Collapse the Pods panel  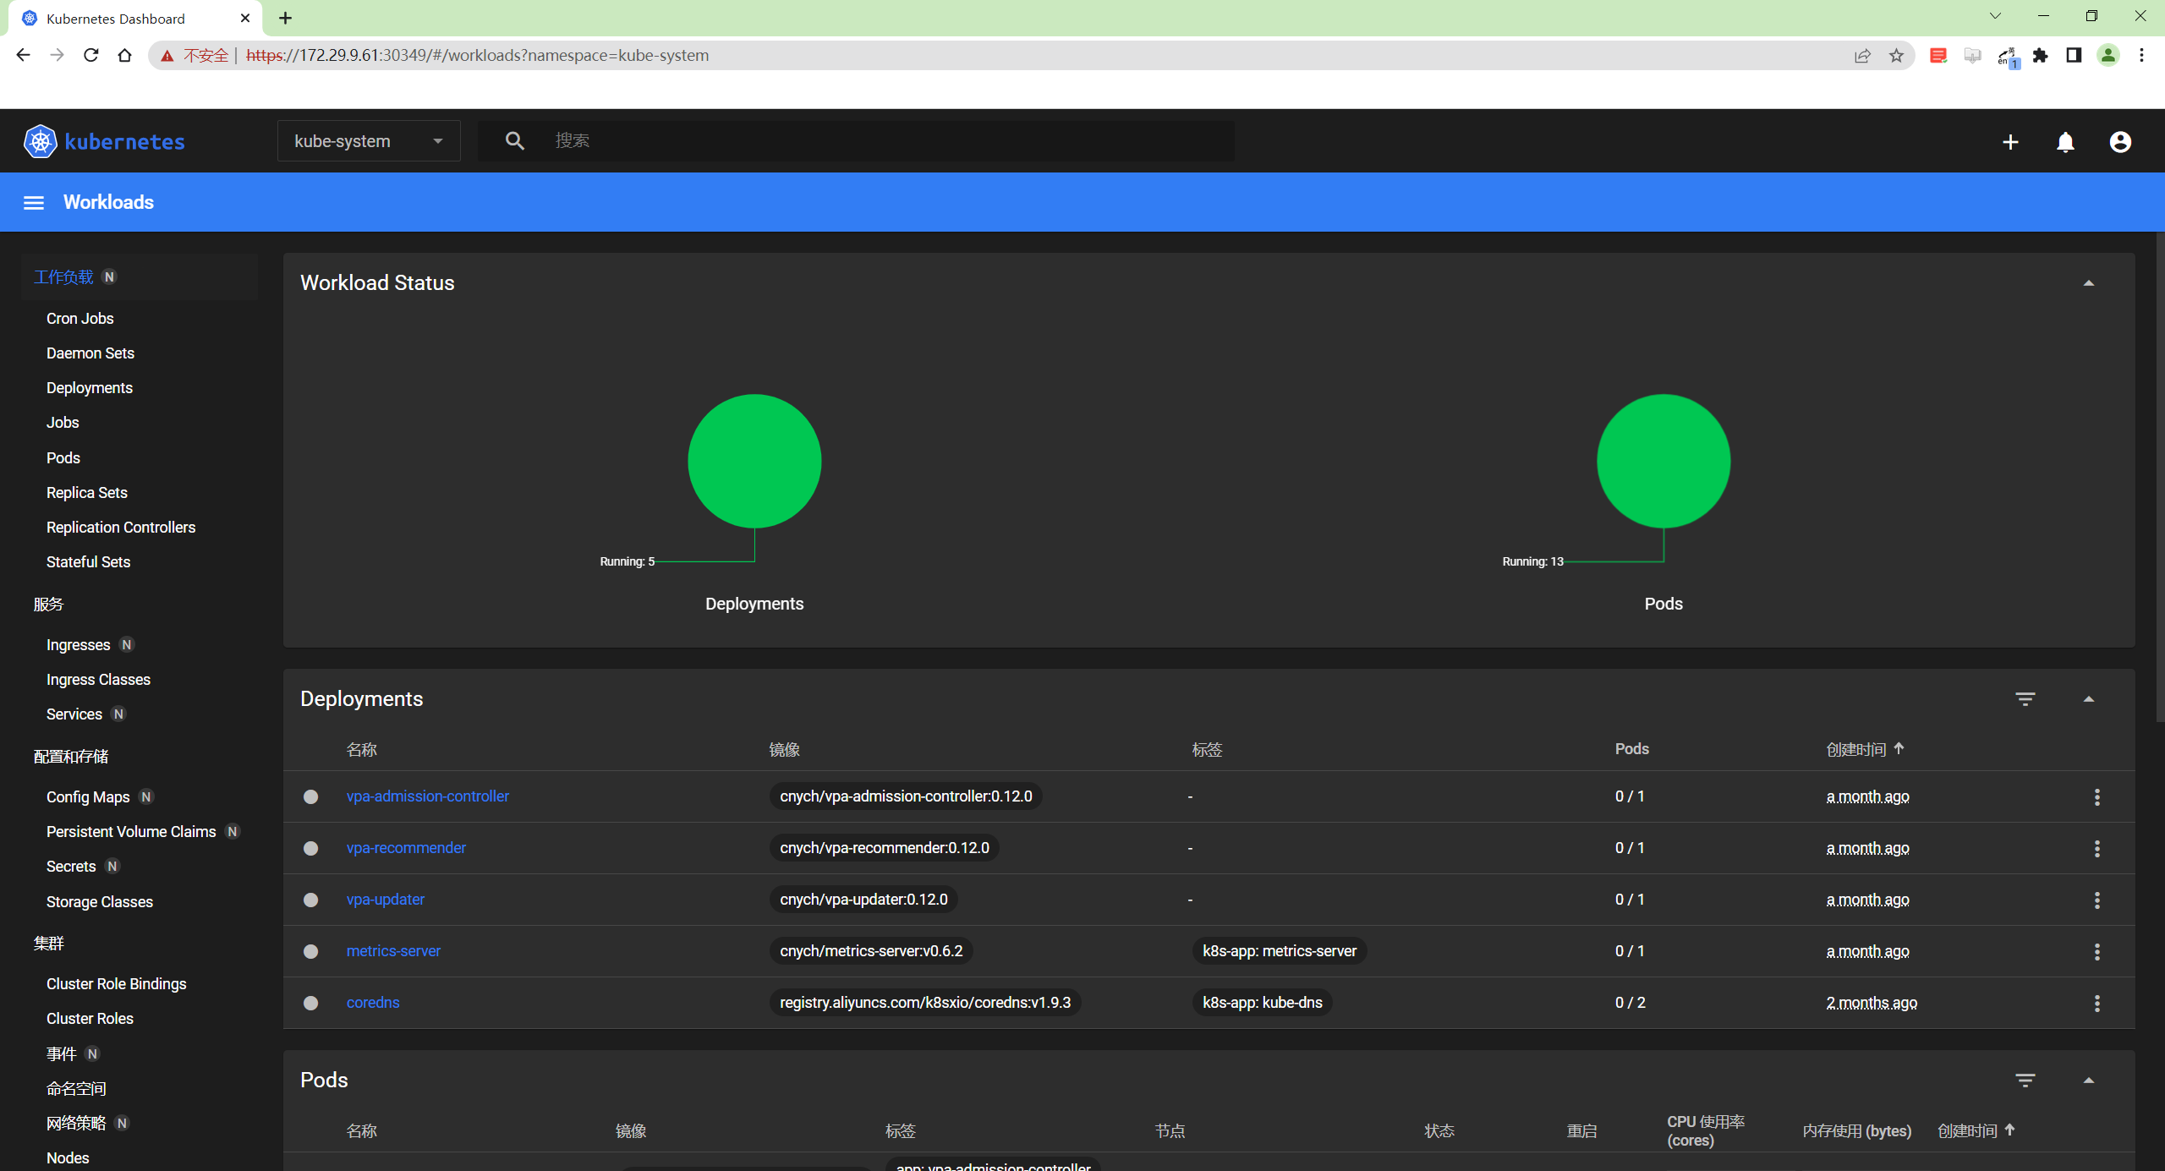(2088, 1081)
